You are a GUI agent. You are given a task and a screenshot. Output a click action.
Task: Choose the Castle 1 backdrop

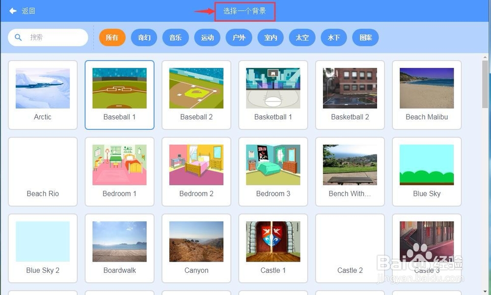click(x=273, y=248)
